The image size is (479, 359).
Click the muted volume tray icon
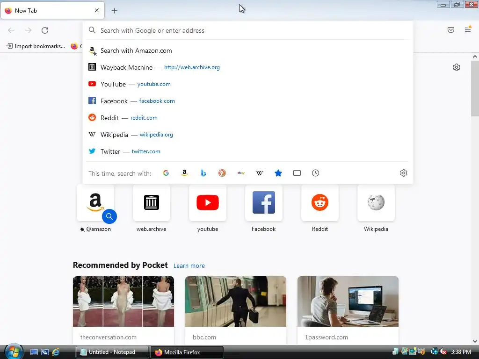point(443,352)
